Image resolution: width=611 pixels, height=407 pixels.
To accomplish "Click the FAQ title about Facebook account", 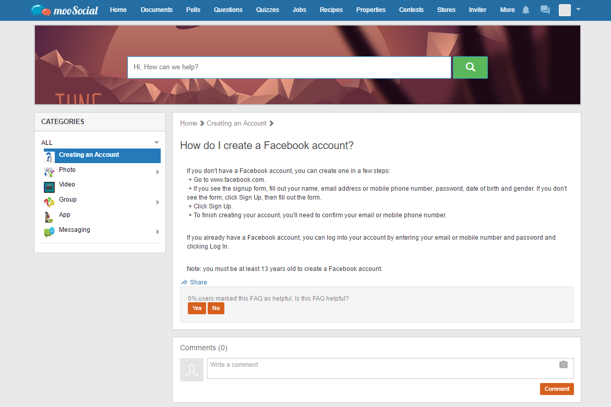I will coord(267,145).
